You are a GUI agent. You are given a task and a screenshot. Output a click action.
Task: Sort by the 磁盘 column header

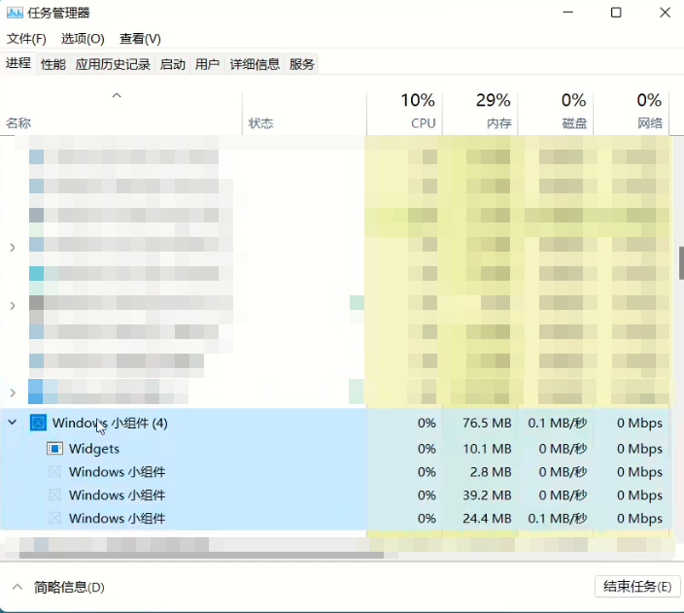556,113
